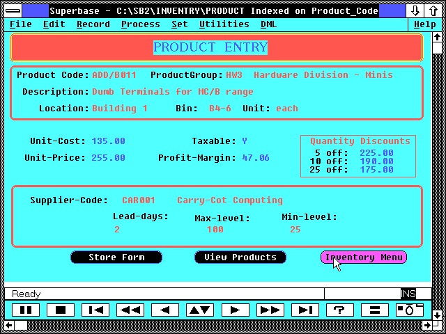The width and height of the screenshot is (446, 334).
Task: Click the Min-level value 25
Action: (x=295, y=230)
